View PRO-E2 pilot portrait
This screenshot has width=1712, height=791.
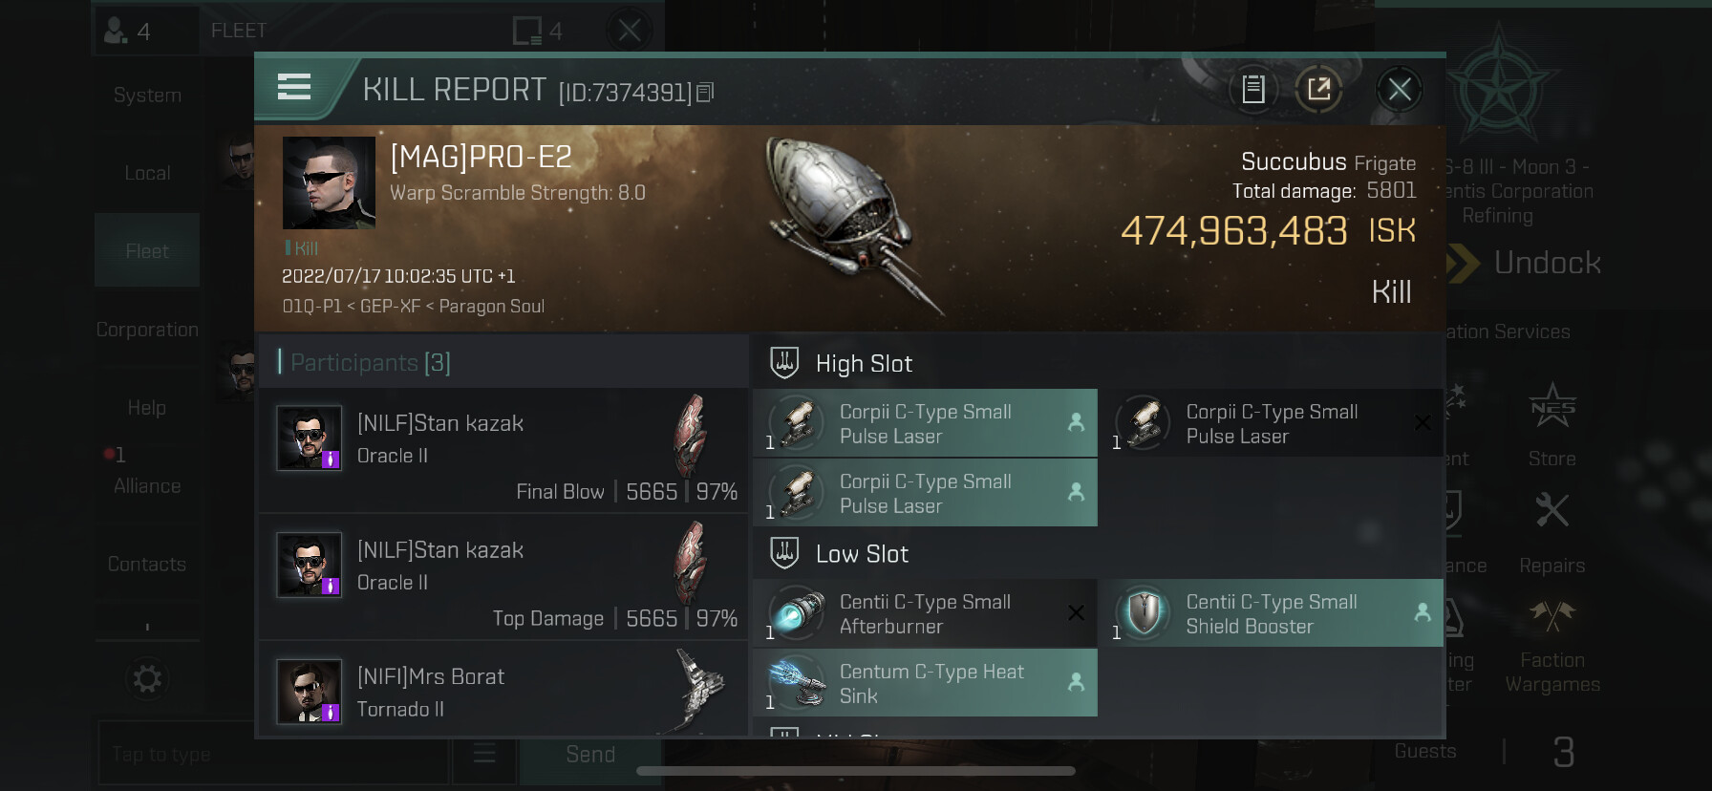tap(329, 182)
